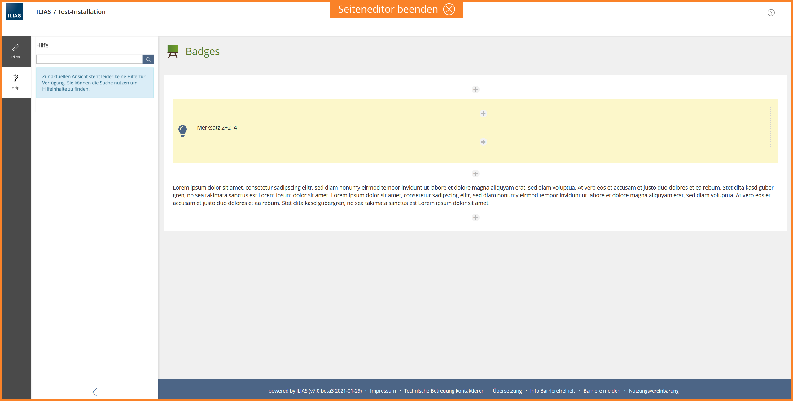Select the Lorem ipsum paragraph
This screenshot has height=401, width=793.
coord(474,195)
